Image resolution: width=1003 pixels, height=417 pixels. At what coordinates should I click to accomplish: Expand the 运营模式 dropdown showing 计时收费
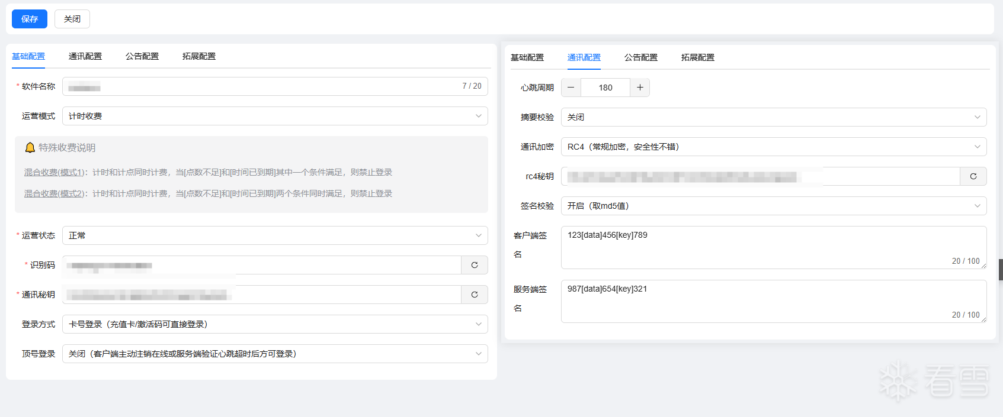(275, 116)
